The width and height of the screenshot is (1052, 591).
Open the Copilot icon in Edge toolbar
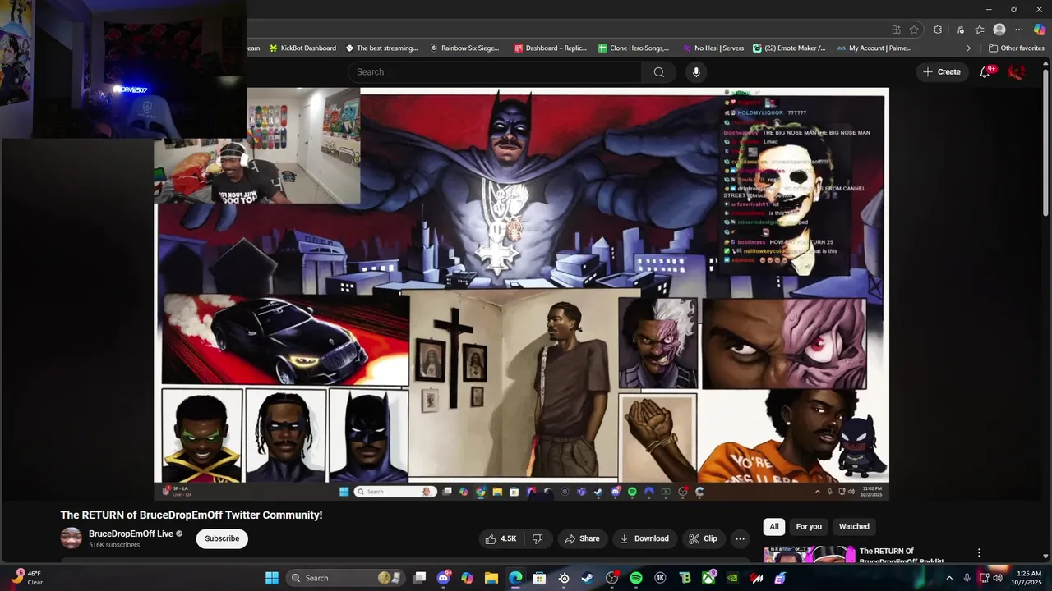[x=1040, y=30]
